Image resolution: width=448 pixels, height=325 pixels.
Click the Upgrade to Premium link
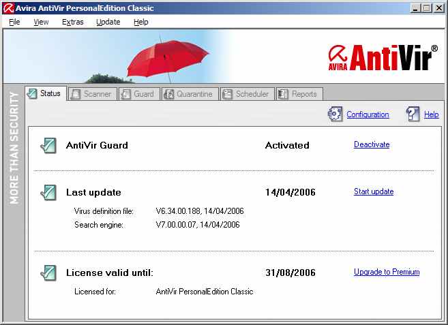pos(387,272)
